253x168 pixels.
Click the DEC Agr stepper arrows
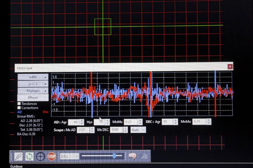click(176, 122)
